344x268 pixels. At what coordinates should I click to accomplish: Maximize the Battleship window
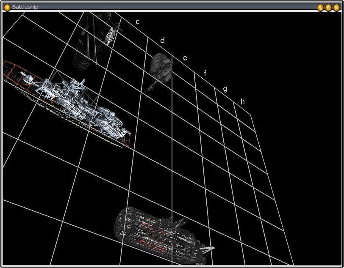click(x=328, y=8)
